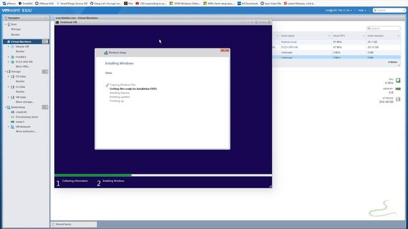The width and height of the screenshot is (408, 229).
Task: Select the FreeNAS VM icon
Action: pyautogui.click(x=13, y=57)
